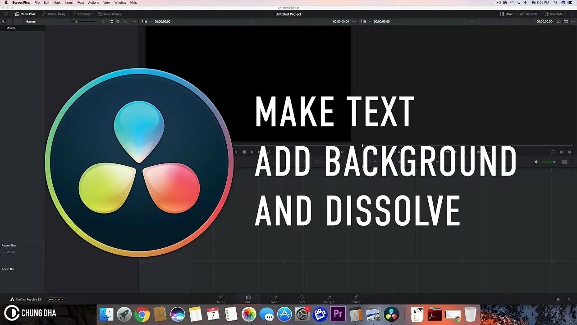Click the DIM audio button
The image size is (577, 325).
[x=564, y=162]
